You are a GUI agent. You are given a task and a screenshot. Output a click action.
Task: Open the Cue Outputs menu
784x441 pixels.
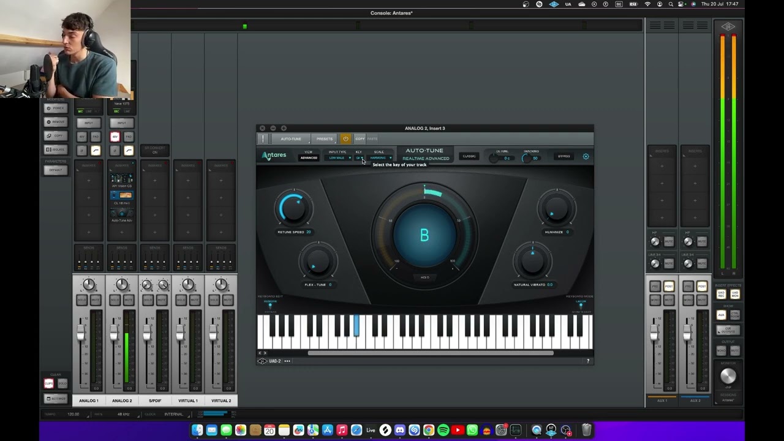click(x=728, y=330)
